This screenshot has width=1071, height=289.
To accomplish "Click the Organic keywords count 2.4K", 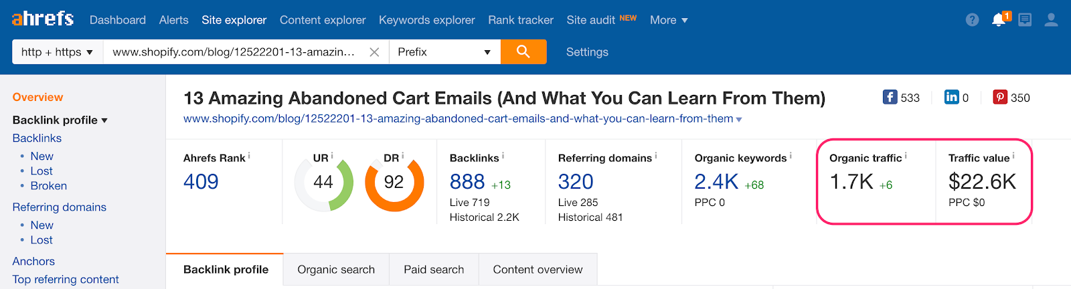I will (716, 181).
